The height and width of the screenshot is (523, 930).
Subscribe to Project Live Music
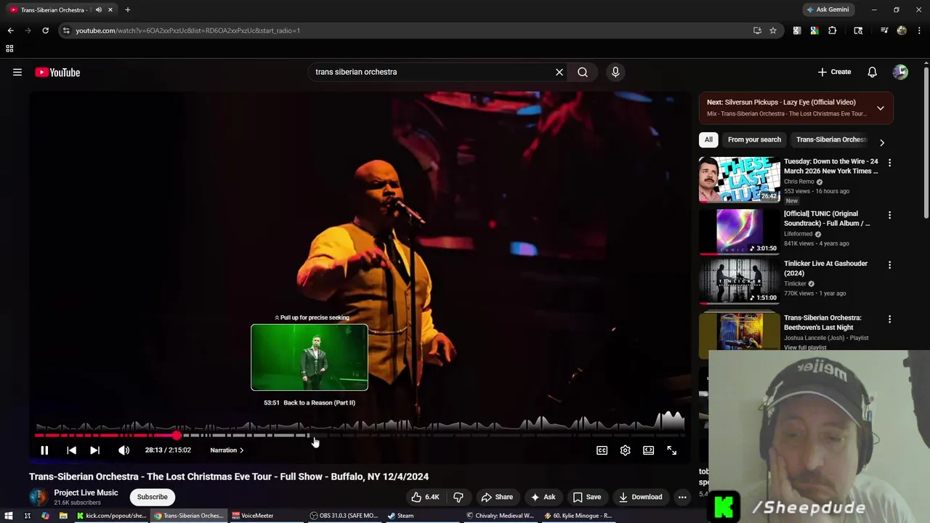(153, 497)
